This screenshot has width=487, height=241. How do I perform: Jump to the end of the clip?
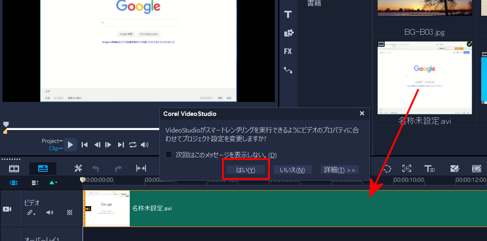(x=121, y=145)
